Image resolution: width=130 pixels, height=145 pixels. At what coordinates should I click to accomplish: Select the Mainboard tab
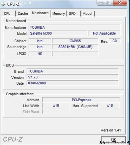click(x=40, y=13)
